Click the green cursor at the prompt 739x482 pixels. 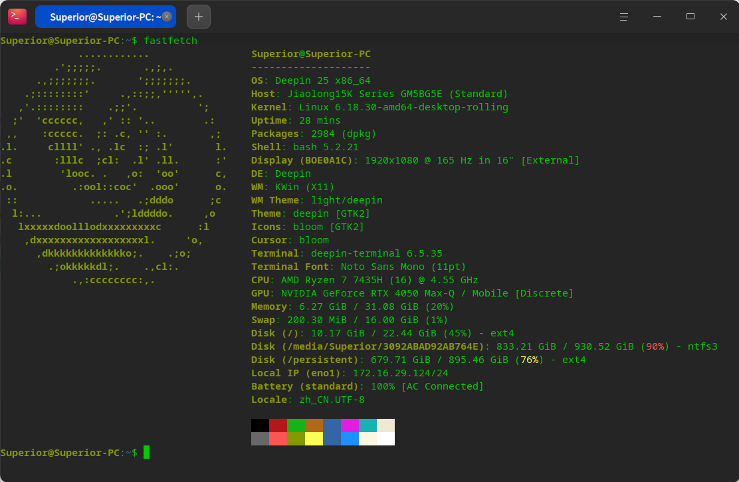[x=147, y=452]
